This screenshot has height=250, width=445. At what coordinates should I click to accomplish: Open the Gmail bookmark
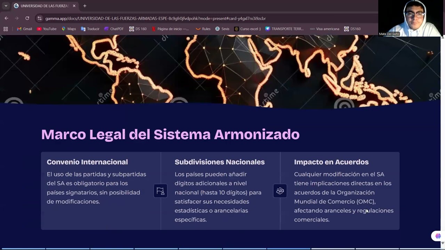[24, 29]
